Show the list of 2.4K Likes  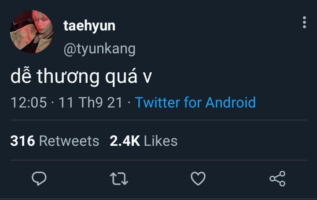pyautogui.click(x=144, y=141)
